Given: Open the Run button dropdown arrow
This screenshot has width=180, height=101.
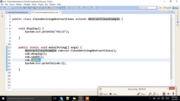Looking at the screenshot, I should 32,8.
